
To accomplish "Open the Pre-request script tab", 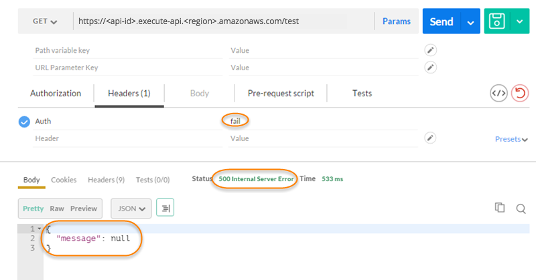I will (281, 94).
